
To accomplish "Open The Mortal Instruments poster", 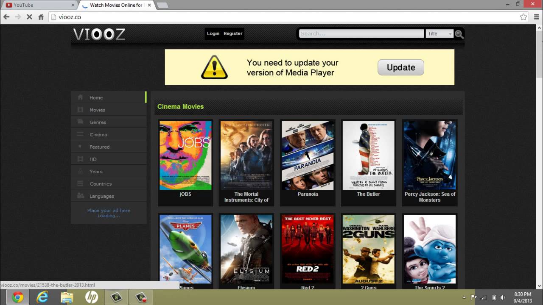I will pos(246,155).
